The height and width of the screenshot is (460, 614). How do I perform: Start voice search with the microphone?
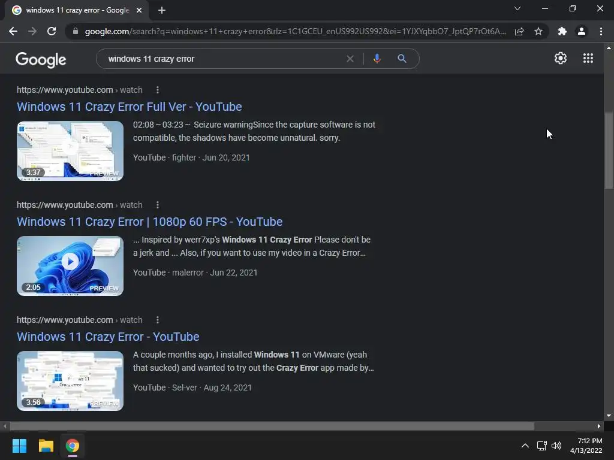(x=377, y=59)
